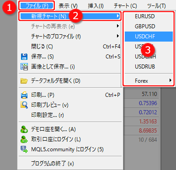Click the 印刷プレビュー magnifier icon
The image size is (176, 170).
click(x=24, y=105)
